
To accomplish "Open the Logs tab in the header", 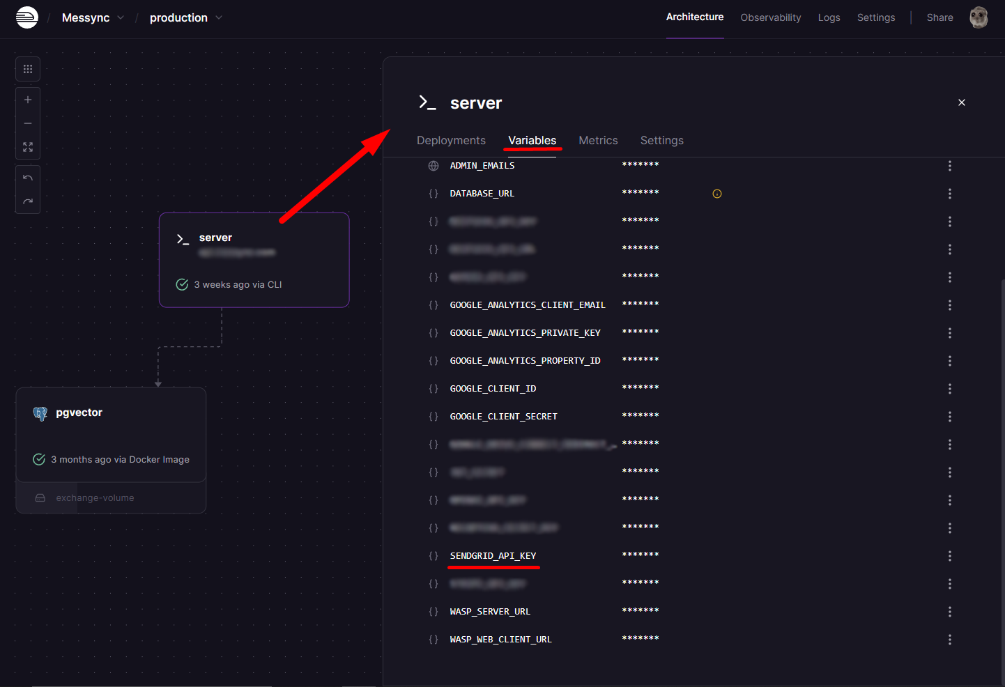I will [829, 17].
